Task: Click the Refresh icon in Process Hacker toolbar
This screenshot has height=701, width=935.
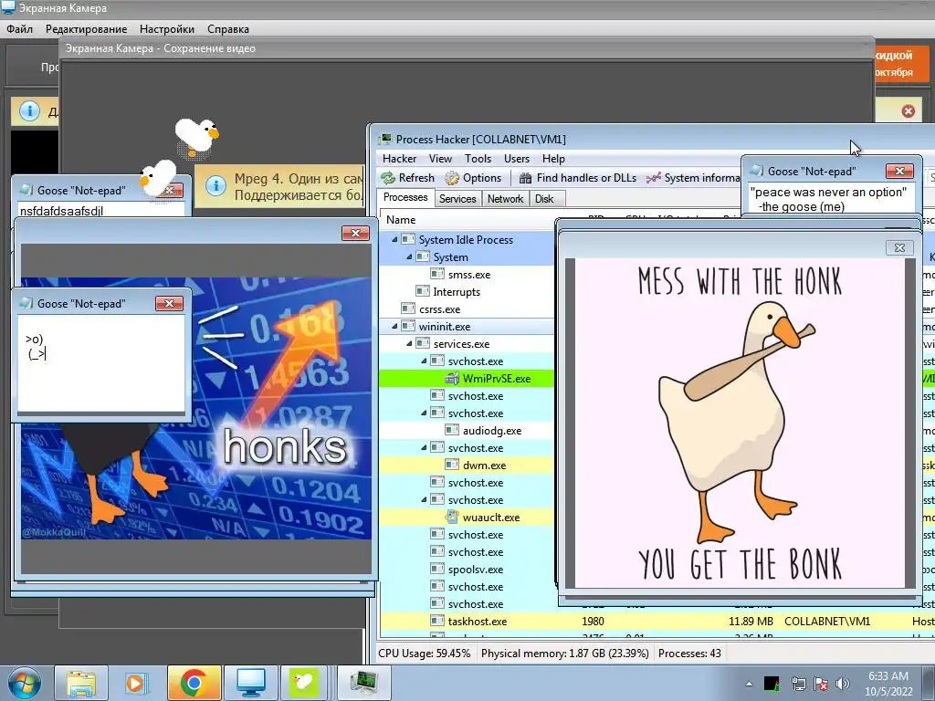Action: [x=388, y=178]
